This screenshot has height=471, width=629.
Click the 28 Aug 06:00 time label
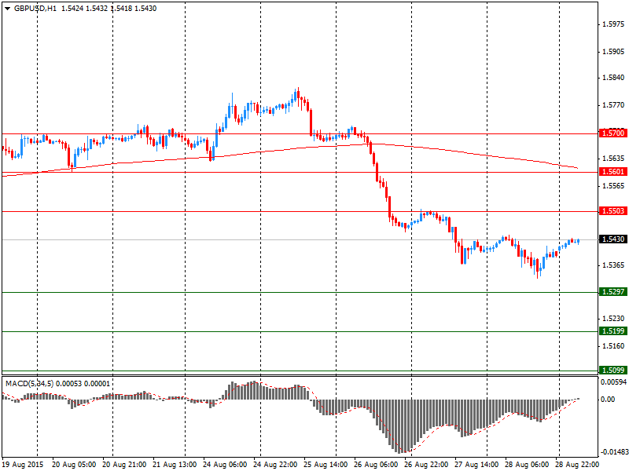[x=527, y=465]
